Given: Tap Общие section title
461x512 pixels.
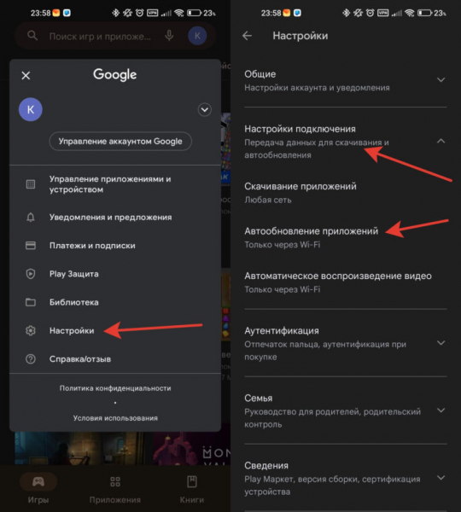Looking at the screenshot, I should (260, 74).
